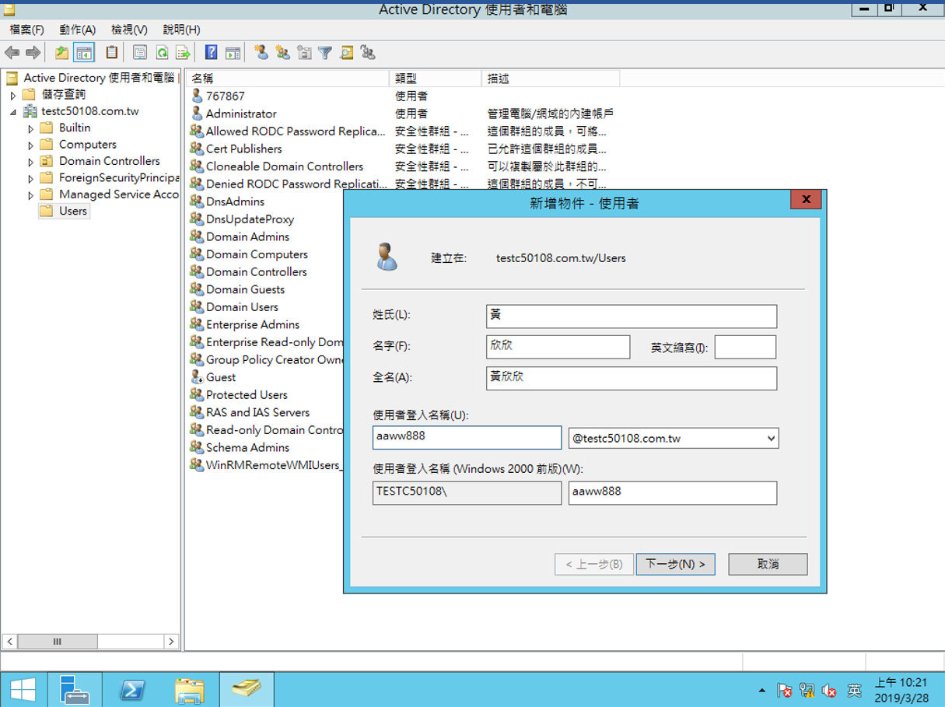The width and height of the screenshot is (945, 707).
Task: Open Properties via the toolbar sheet icon
Action: point(140,53)
